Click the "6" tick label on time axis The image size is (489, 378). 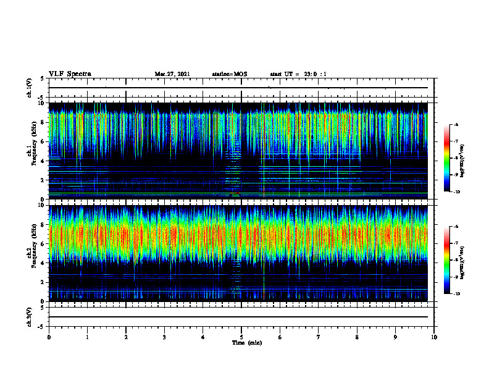(280, 337)
